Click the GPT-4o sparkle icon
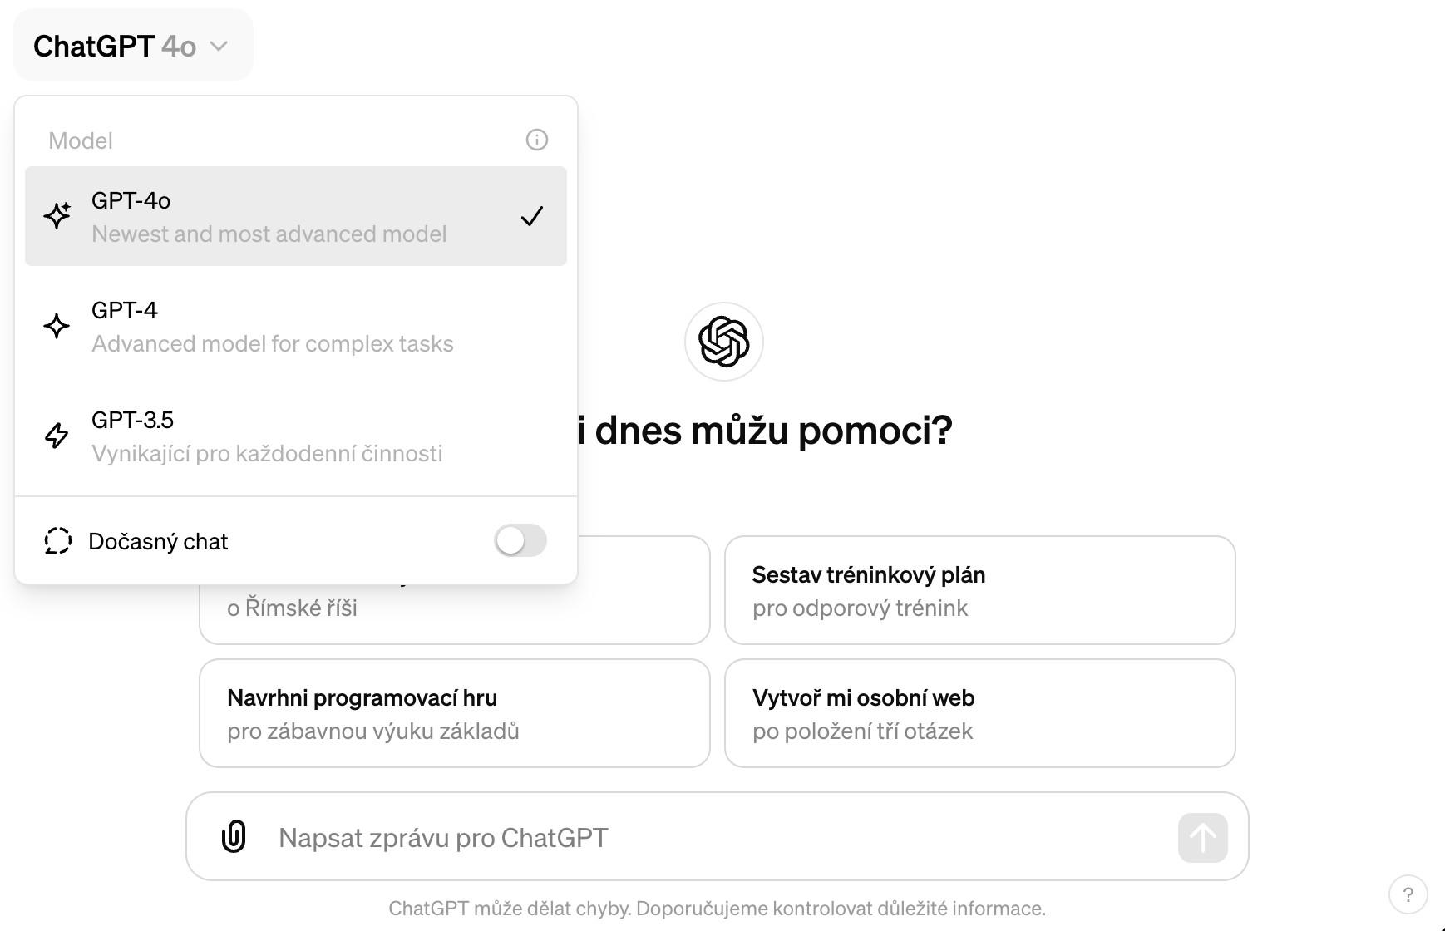This screenshot has width=1445, height=931. [57, 216]
